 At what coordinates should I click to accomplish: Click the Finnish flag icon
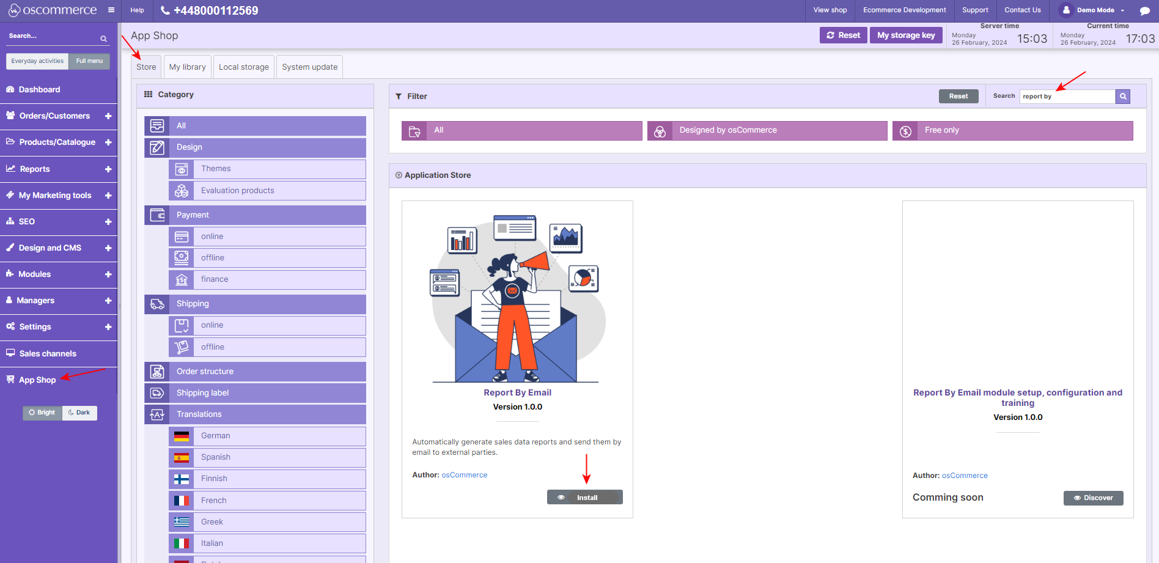tap(182, 479)
